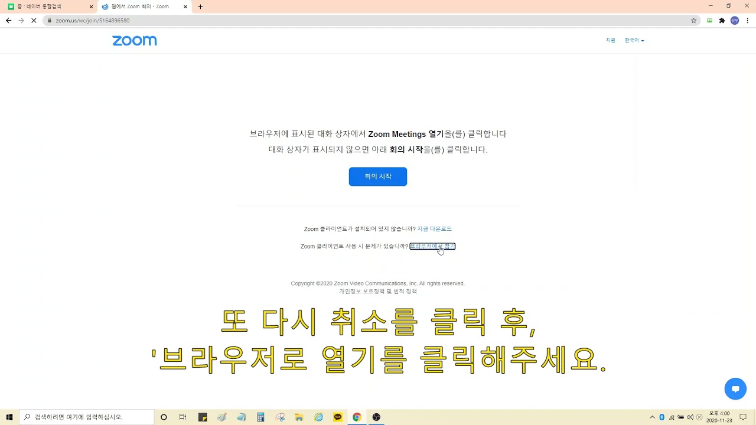Expand the 한국어 language dropdown
756x425 pixels.
coord(634,40)
